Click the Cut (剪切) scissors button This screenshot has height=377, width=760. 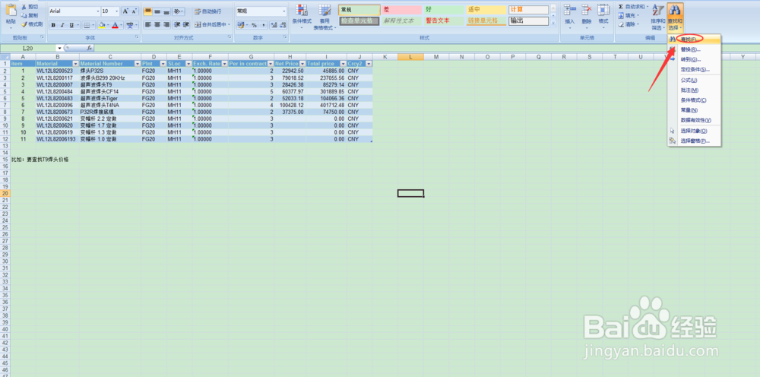(30, 7)
